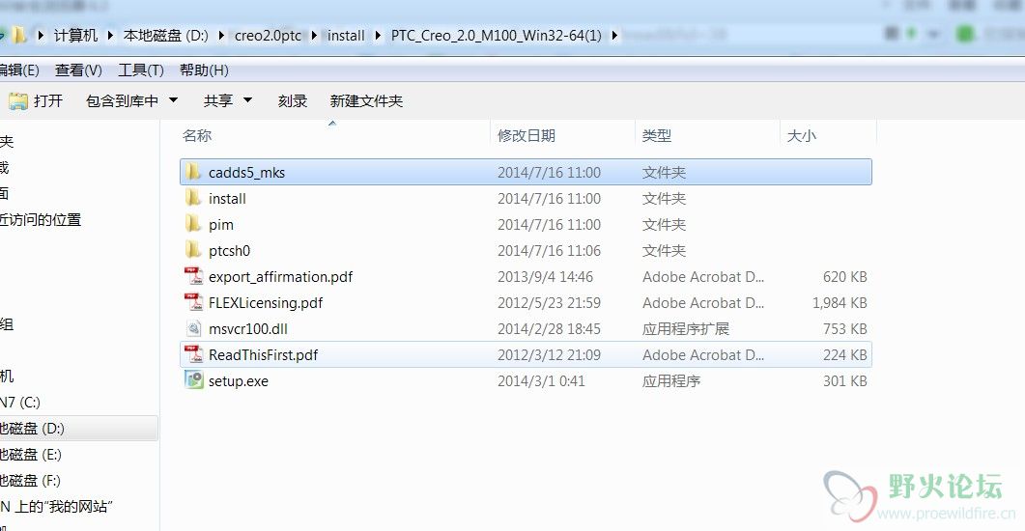The height and width of the screenshot is (531, 1025).
Task: Select the (C:) drive in navigation pane
Action: pos(20,402)
